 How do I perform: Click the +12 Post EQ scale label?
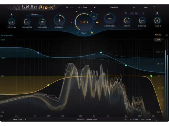pos(158,52)
